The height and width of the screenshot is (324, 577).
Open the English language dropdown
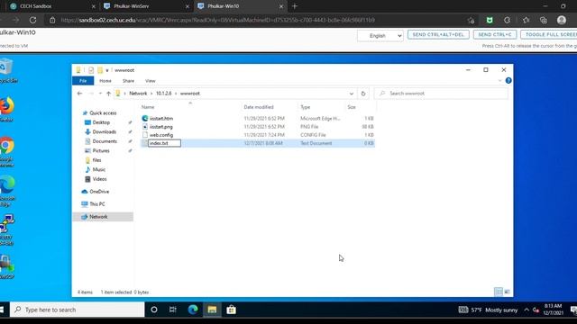point(380,36)
